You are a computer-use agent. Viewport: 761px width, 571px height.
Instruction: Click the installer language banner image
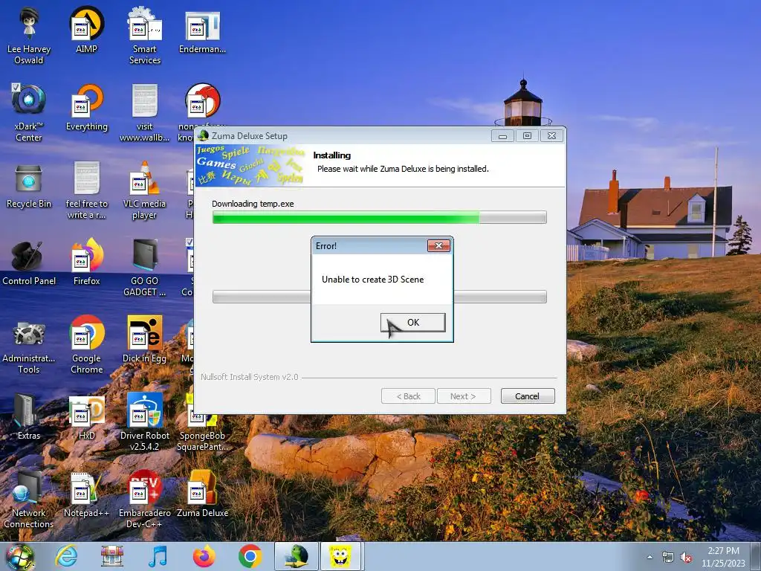pyautogui.click(x=250, y=165)
